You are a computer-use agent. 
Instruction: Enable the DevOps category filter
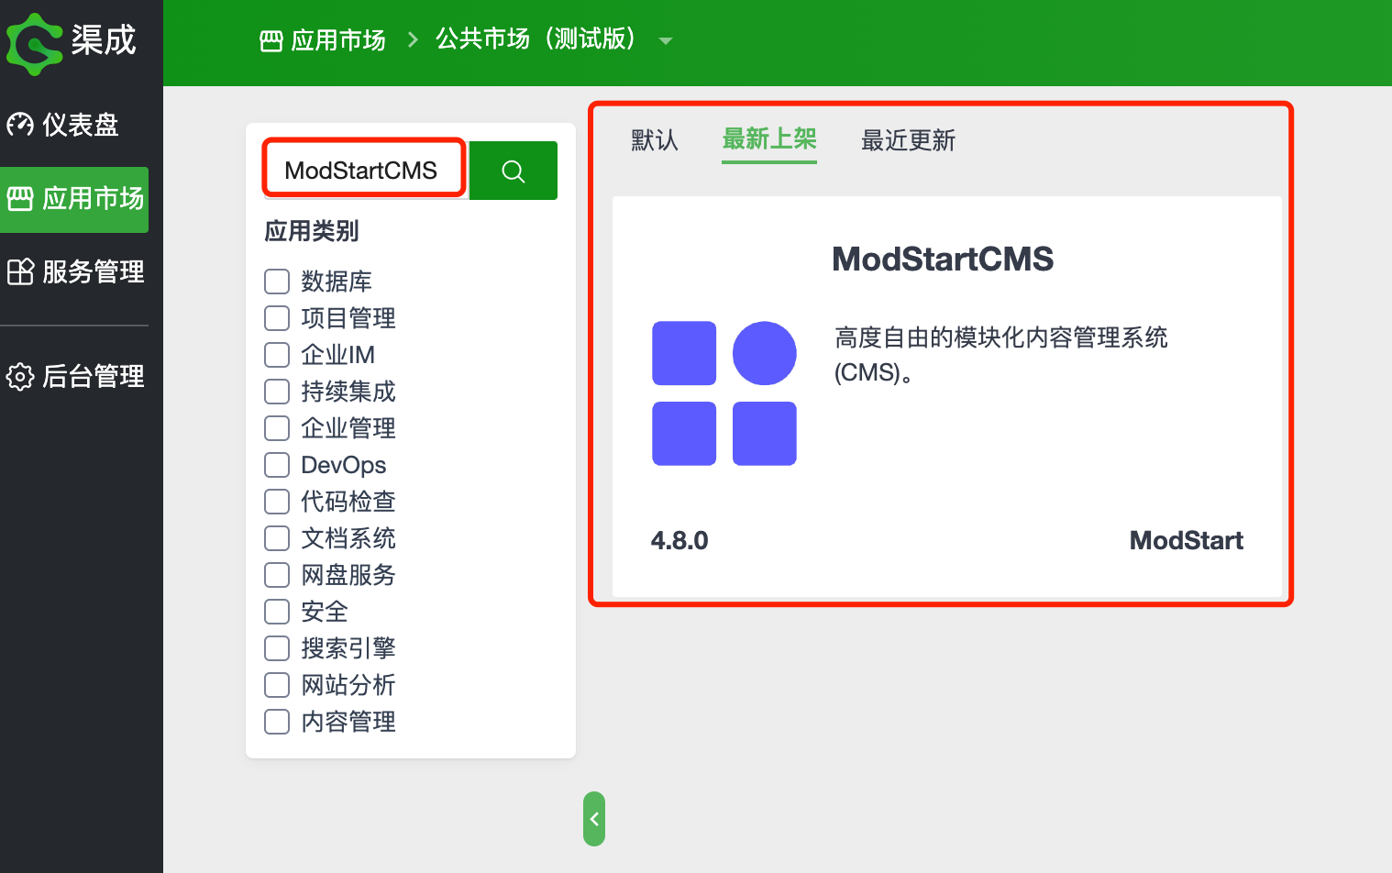277,465
